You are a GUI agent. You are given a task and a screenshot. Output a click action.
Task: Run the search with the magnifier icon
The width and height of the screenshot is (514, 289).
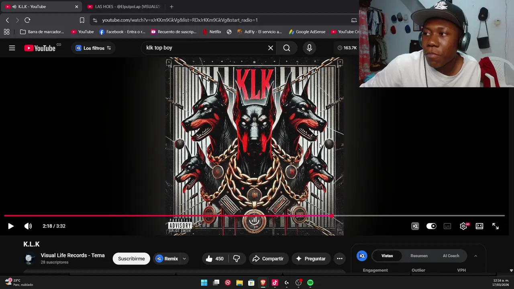[x=287, y=48]
